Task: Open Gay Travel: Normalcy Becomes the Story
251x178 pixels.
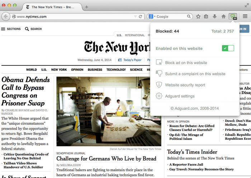Action: pyautogui.click(x=202, y=169)
